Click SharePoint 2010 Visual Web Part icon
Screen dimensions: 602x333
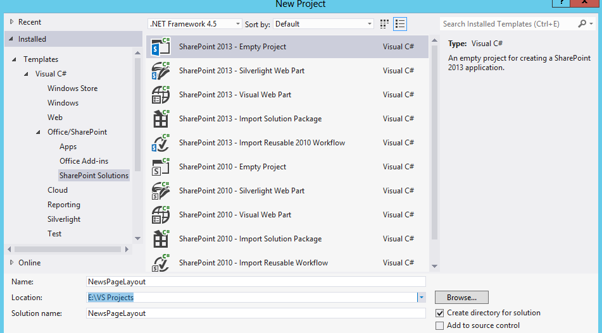tap(161, 215)
